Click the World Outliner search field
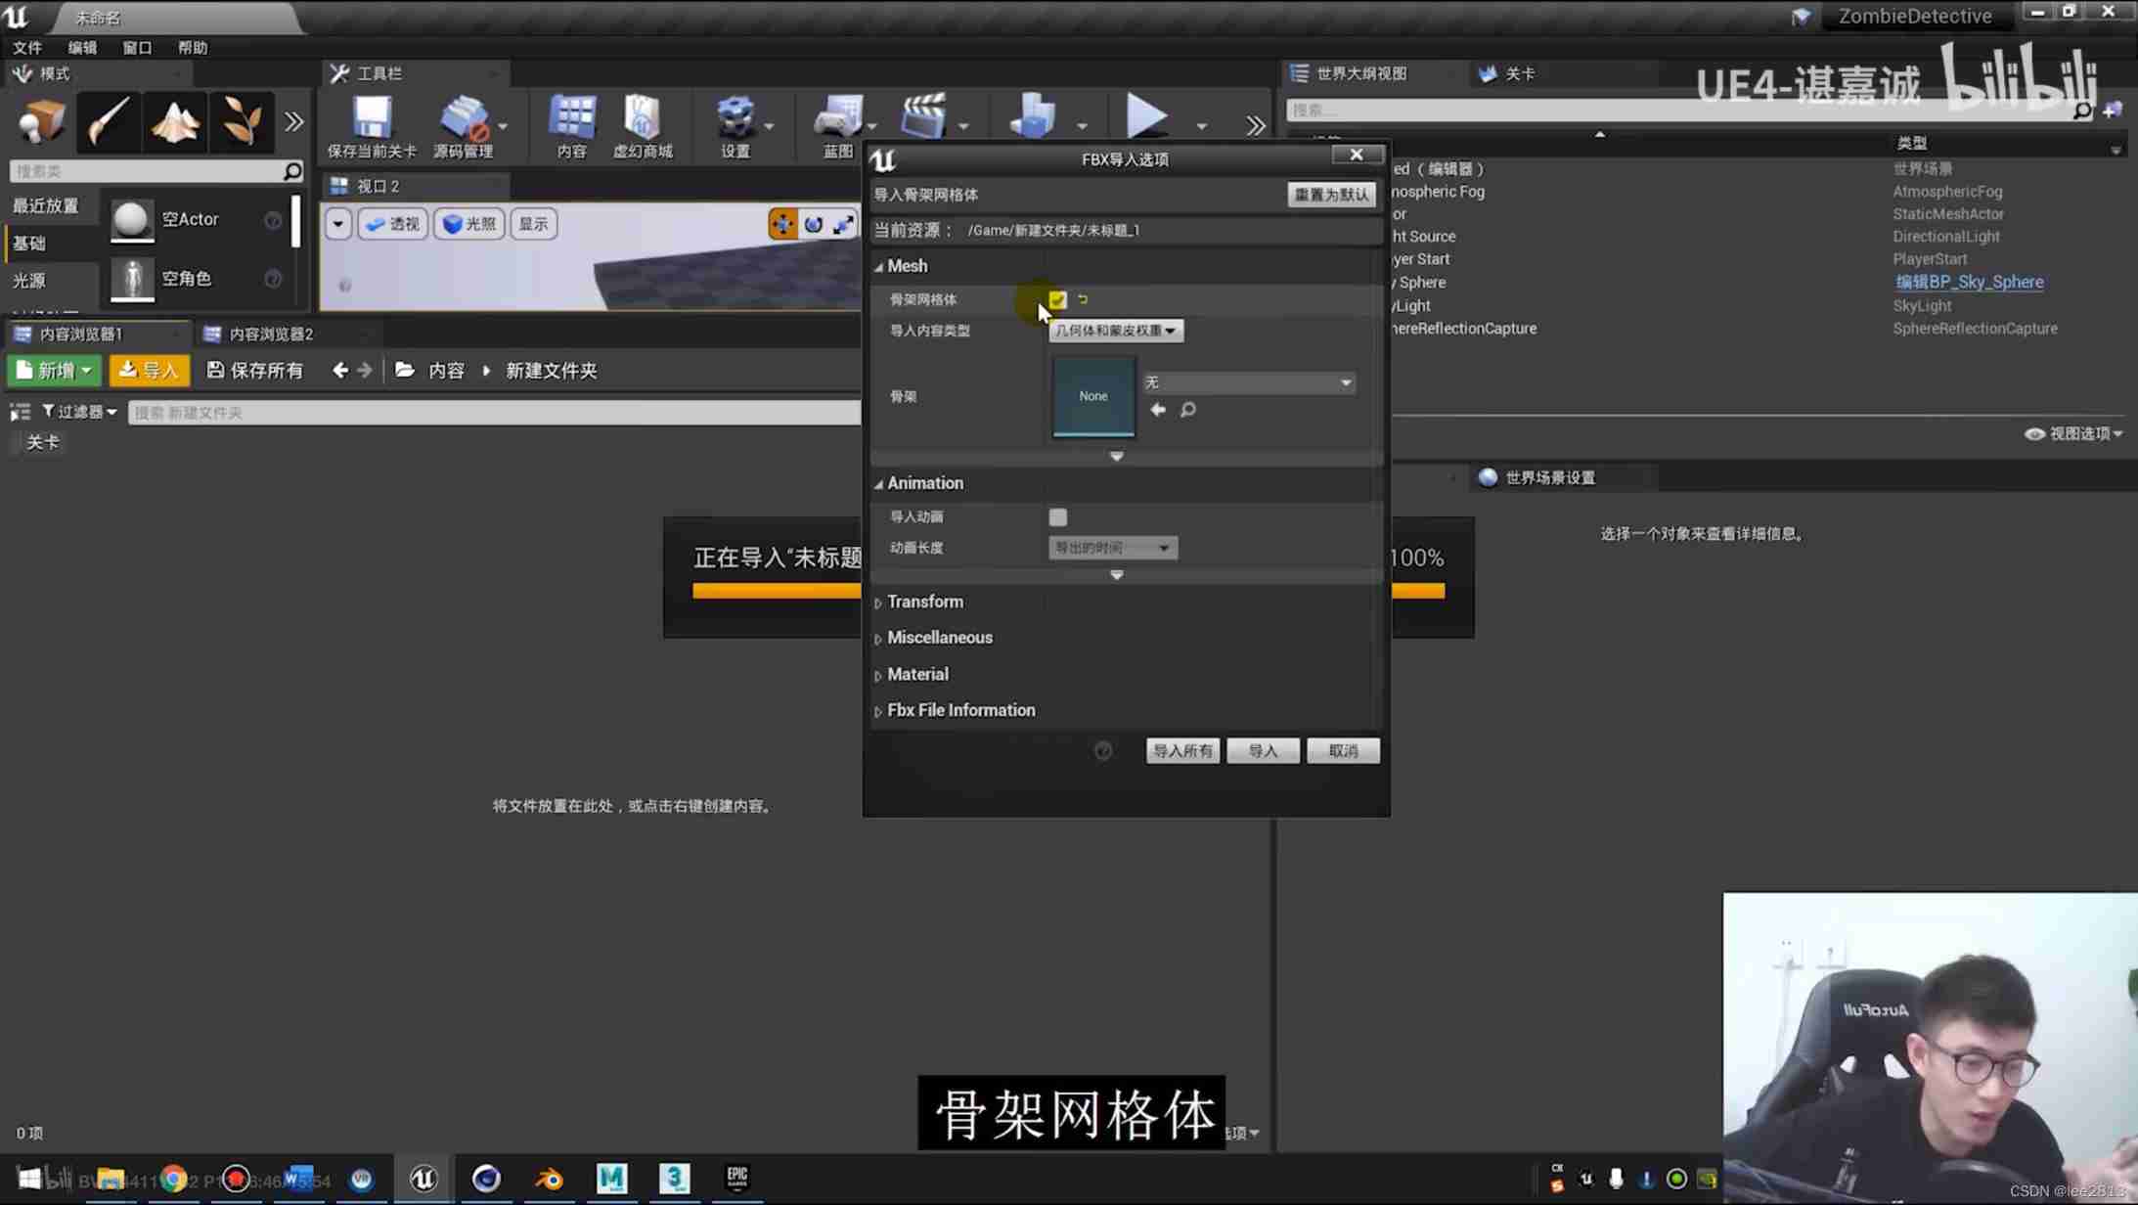This screenshot has width=2138, height=1205. point(1690,111)
